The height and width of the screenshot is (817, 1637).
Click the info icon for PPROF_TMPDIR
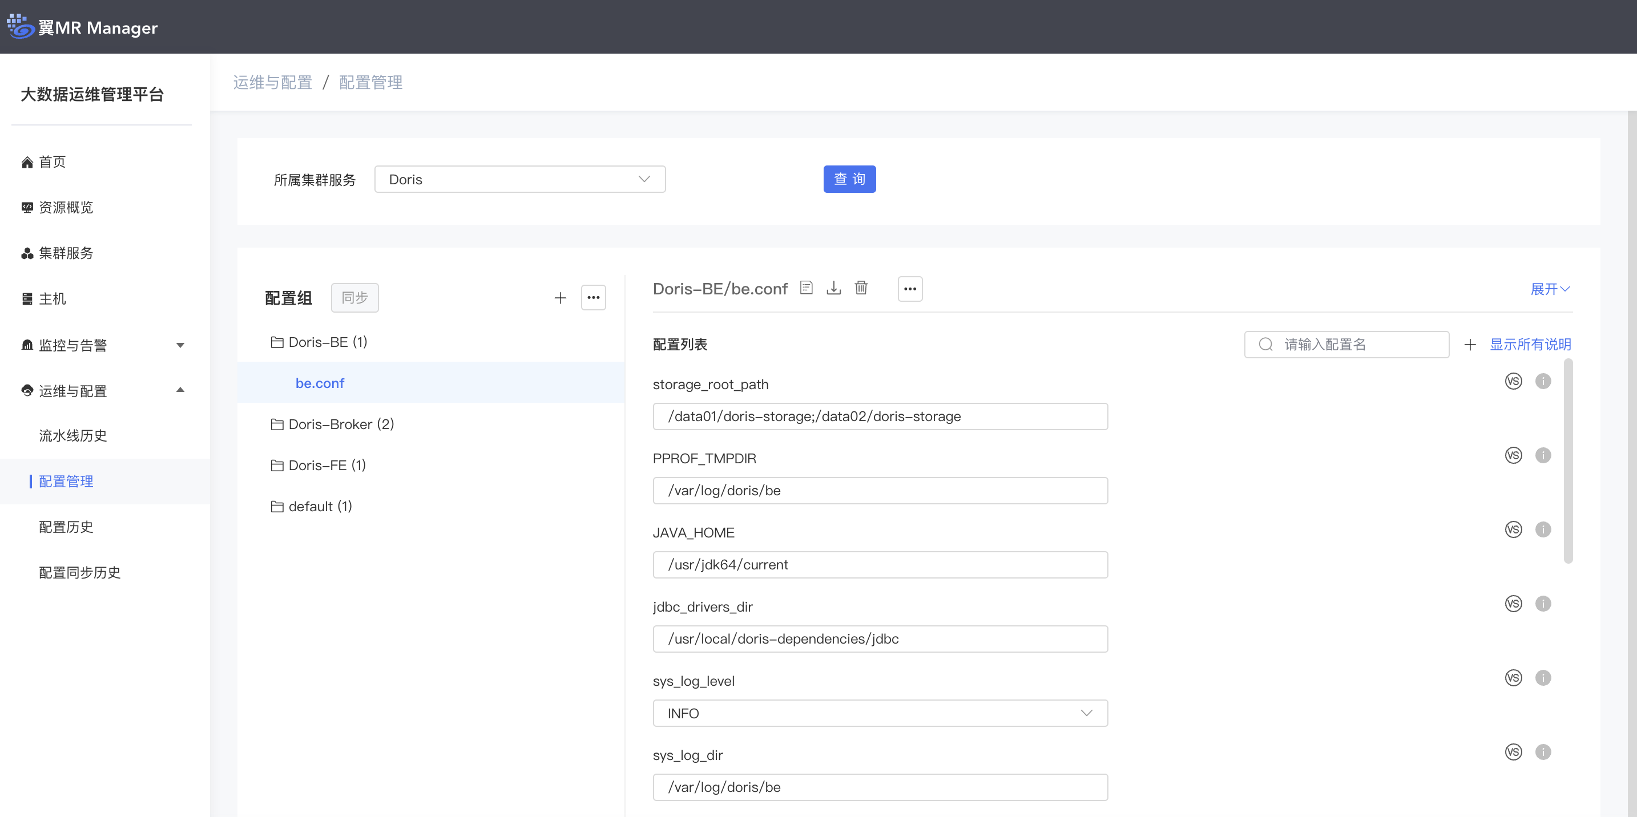[x=1542, y=455]
